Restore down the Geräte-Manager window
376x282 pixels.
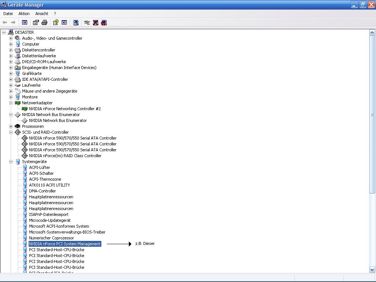point(362,4)
